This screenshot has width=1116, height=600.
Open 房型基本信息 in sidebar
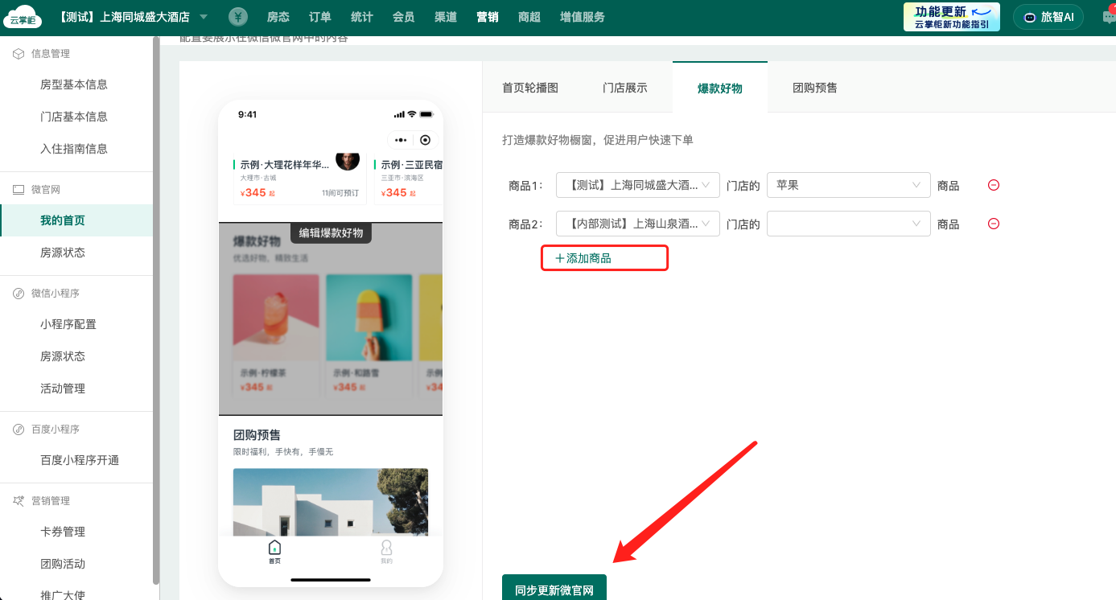pyautogui.click(x=74, y=84)
